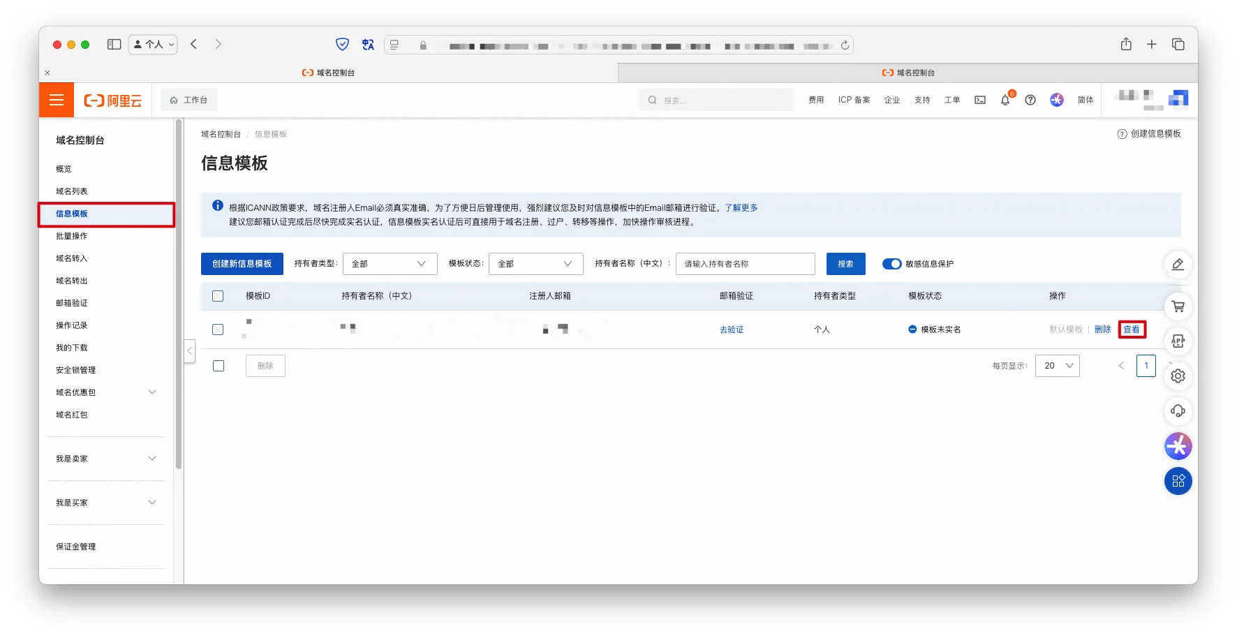This screenshot has height=636, width=1237.
Task: Click the 去验证 link
Action: [x=732, y=330]
